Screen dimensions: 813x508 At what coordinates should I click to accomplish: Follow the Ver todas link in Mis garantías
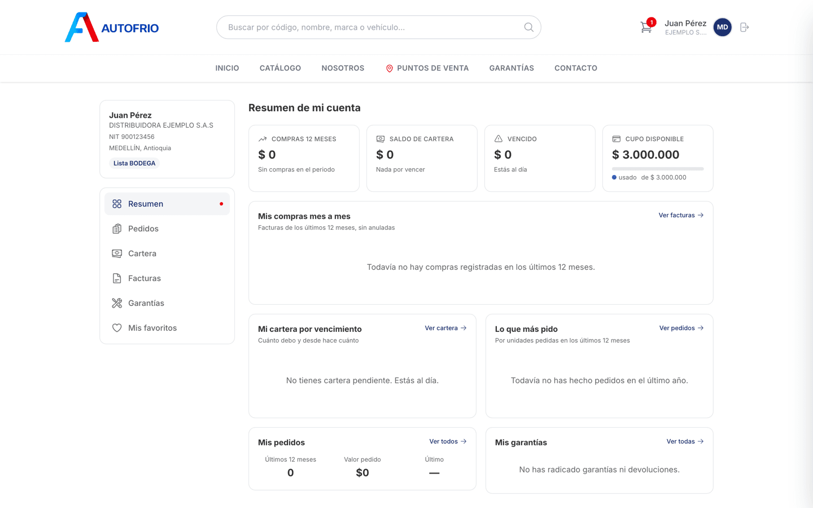(x=685, y=441)
